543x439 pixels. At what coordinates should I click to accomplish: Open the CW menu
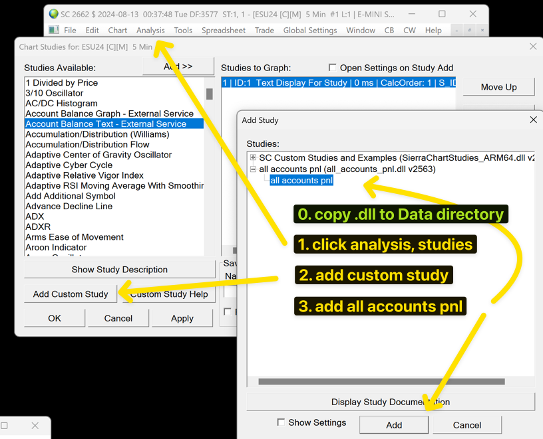(x=409, y=31)
